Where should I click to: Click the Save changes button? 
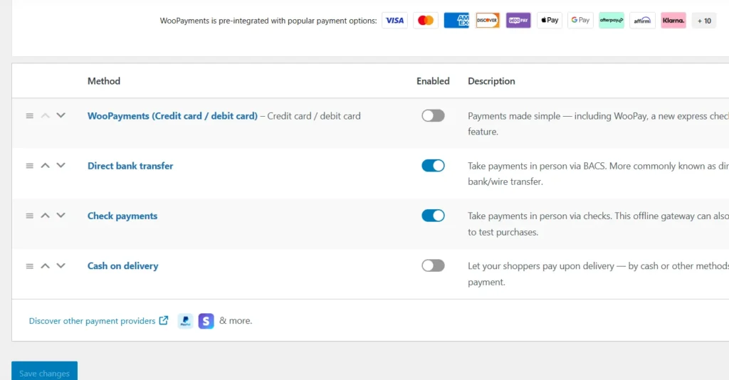tap(45, 371)
